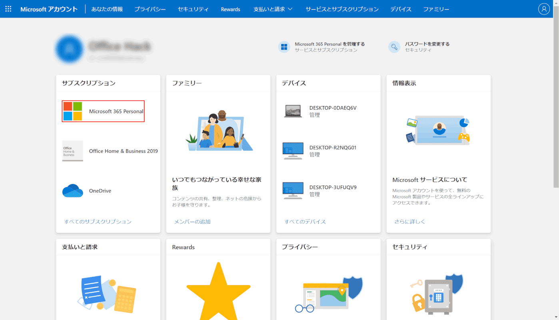Open the account profile avatar icon
Image resolution: width=559 pixels, height=320 pixels.
[544, 9]
